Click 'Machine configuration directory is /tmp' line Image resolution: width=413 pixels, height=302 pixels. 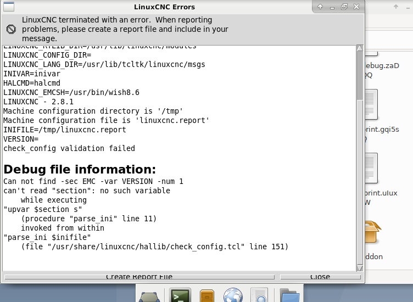click(93, 111)
